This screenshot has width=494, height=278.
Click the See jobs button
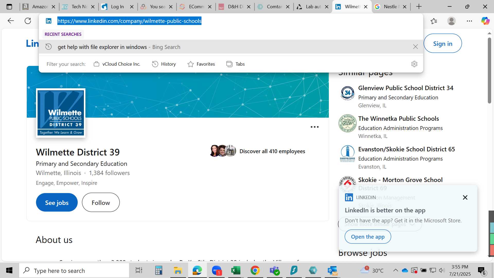pyautogui.click(x=57, y=203)
